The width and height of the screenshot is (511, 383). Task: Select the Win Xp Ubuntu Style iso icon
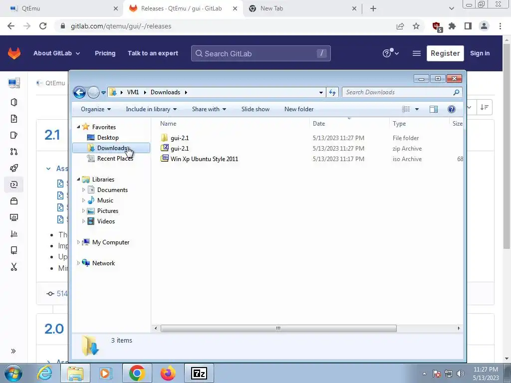coord(165,159)
